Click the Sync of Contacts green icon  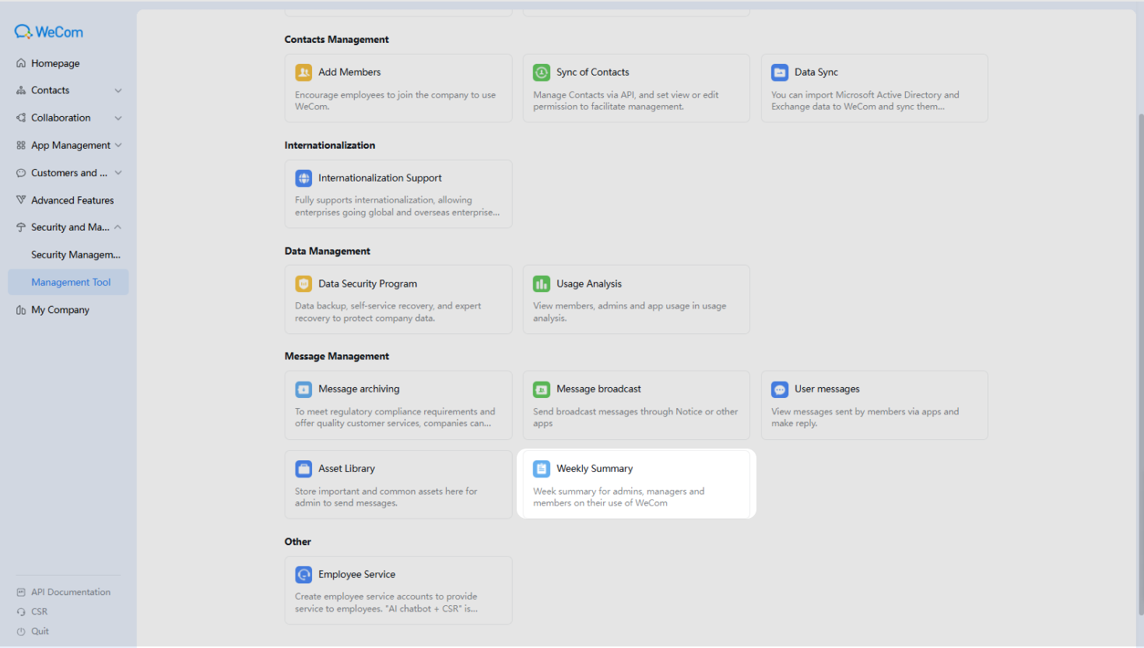coord(542,72)
